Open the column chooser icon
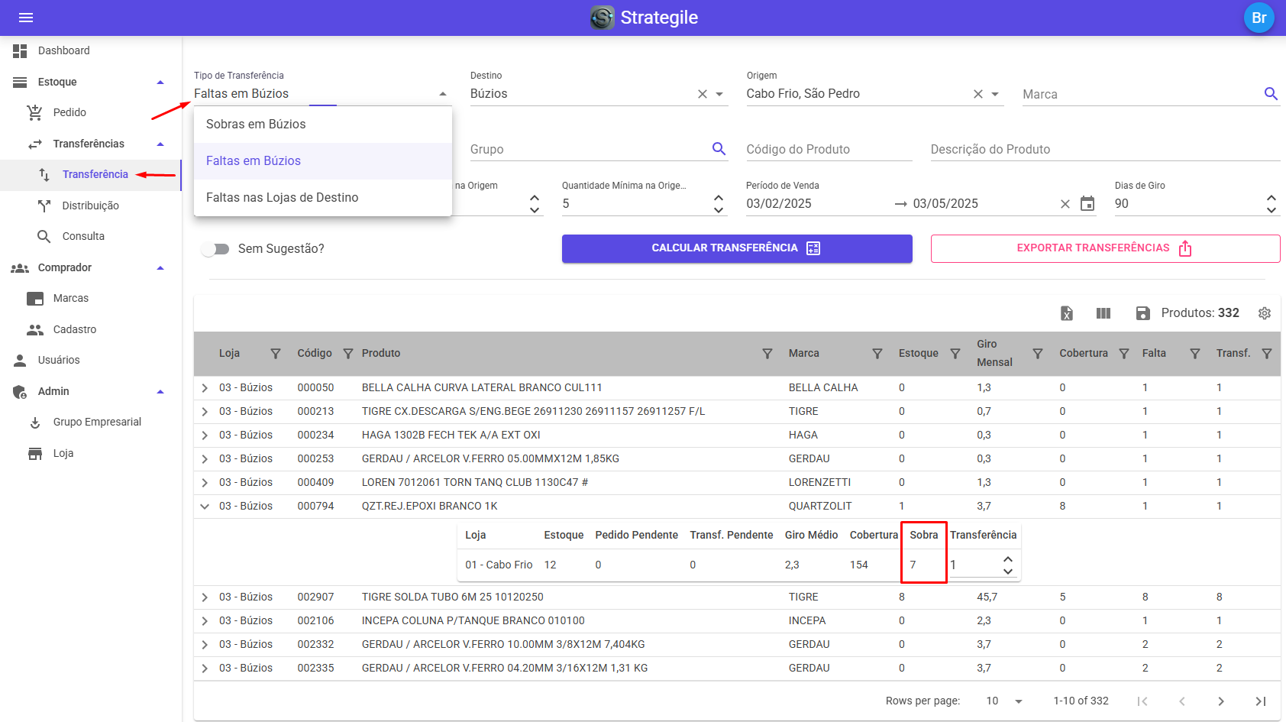 1103,313
